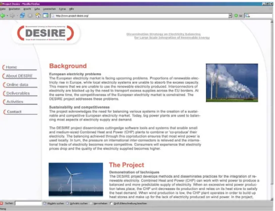
Task: Click the page icon in the address bar
Action: coord(53,16)
